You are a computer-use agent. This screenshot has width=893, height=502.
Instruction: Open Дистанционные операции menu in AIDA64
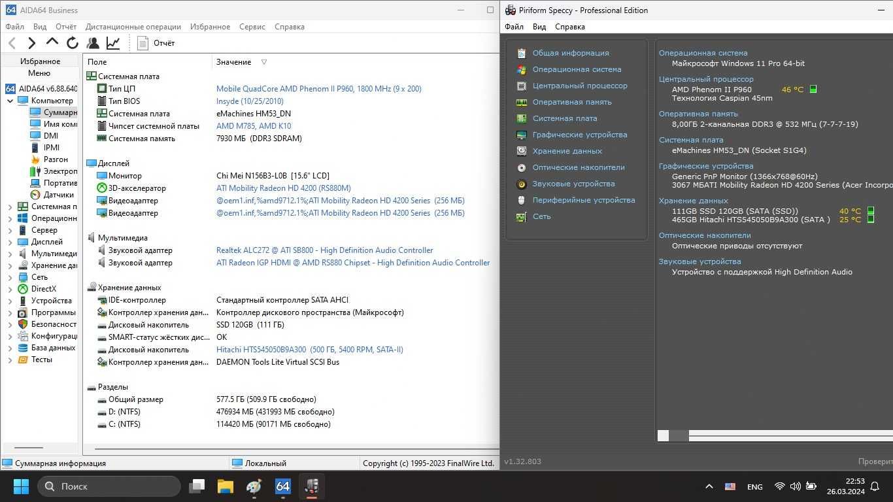point(133,27)
